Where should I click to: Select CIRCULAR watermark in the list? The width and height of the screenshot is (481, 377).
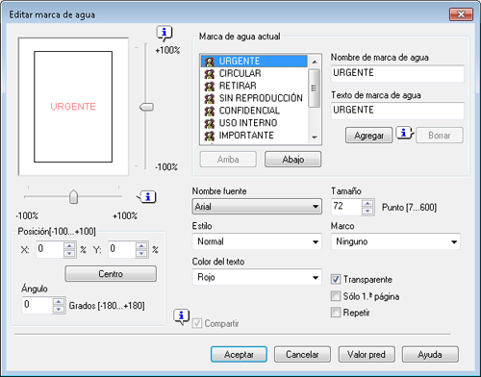click(254, 73)
